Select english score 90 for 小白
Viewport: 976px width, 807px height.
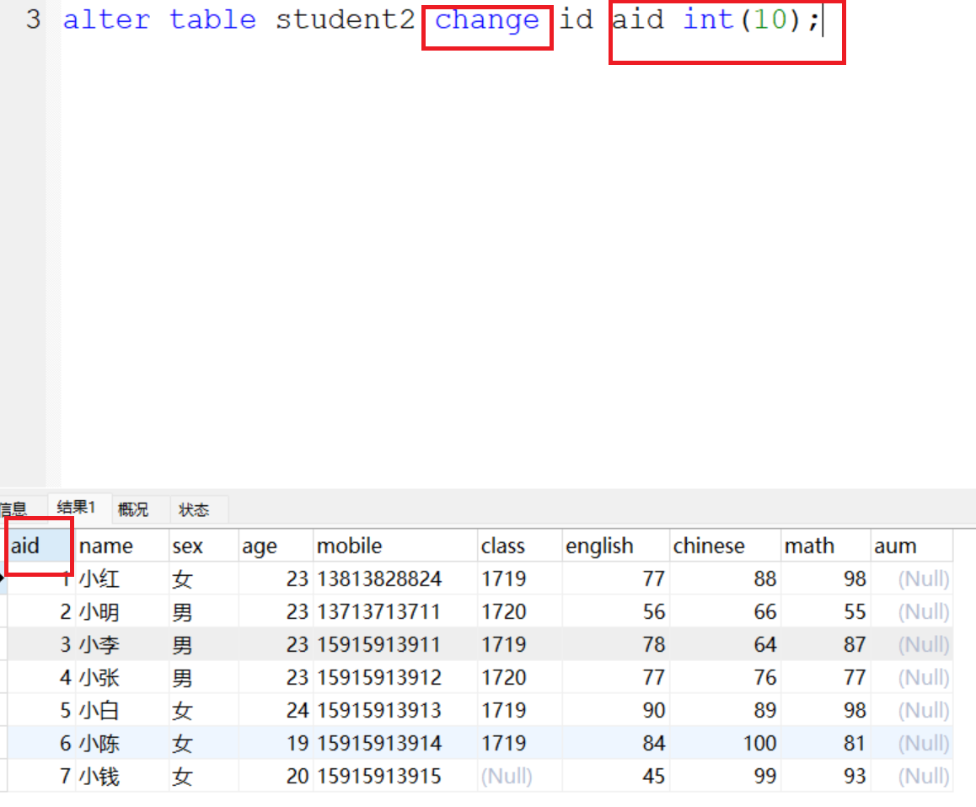pyautogui.click(x=615, y=711)
